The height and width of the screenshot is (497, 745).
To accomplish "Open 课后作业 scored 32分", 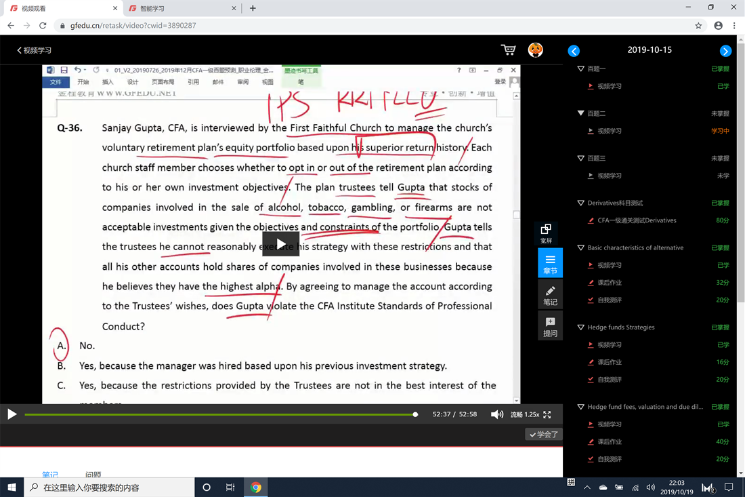I will (609, 283).
